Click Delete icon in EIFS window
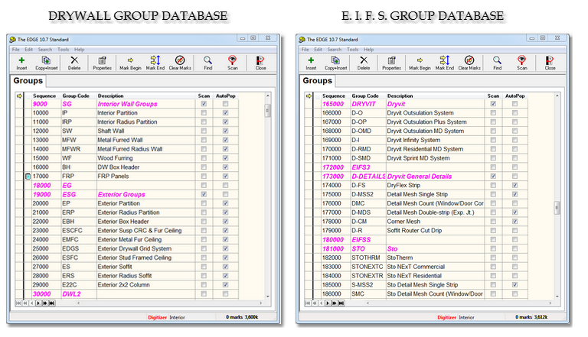This screenshot has width=588, height=337. (364, 63)
